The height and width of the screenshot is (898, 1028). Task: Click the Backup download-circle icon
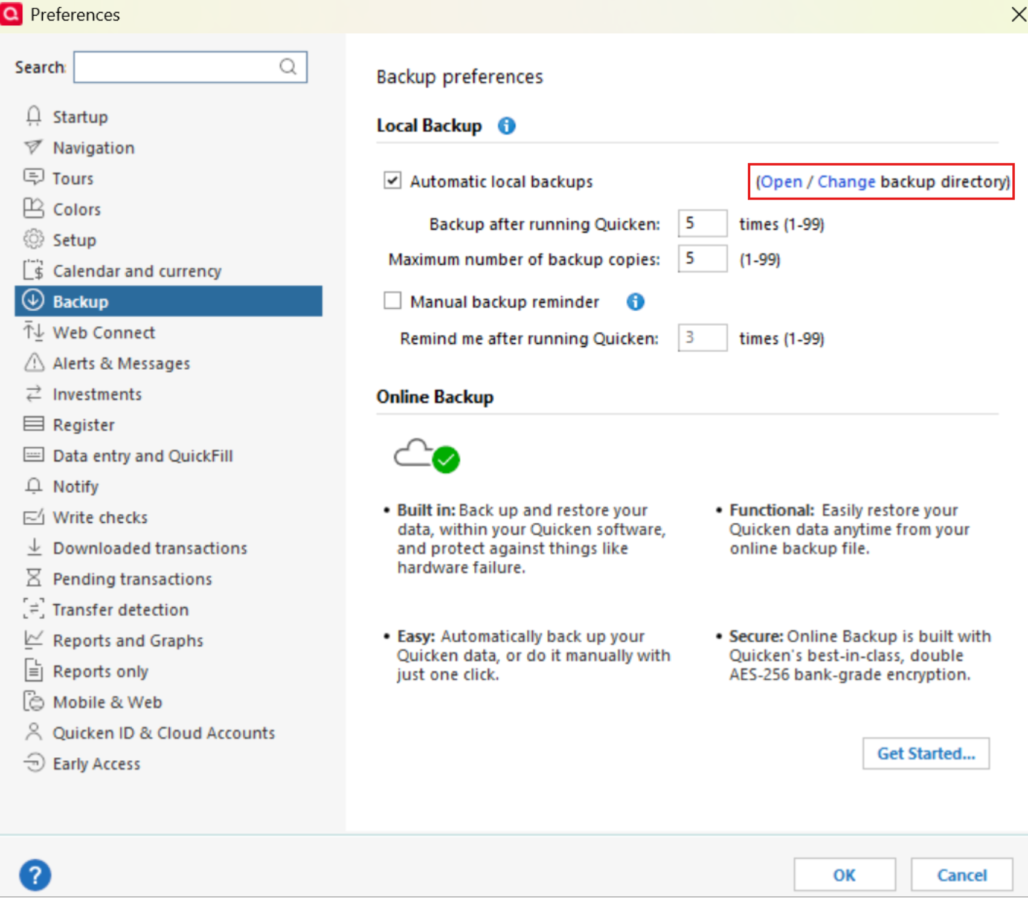click(33, 300)
